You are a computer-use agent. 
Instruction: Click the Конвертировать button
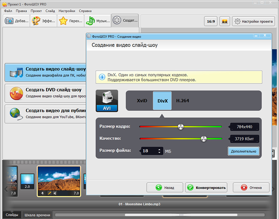tap(206, 187)
